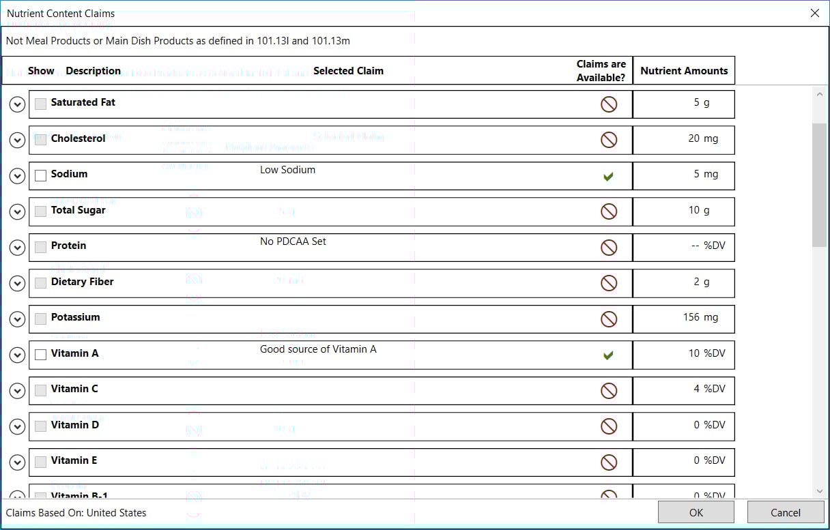Expand the Vitamin A claim options

(x=17, y=355)
